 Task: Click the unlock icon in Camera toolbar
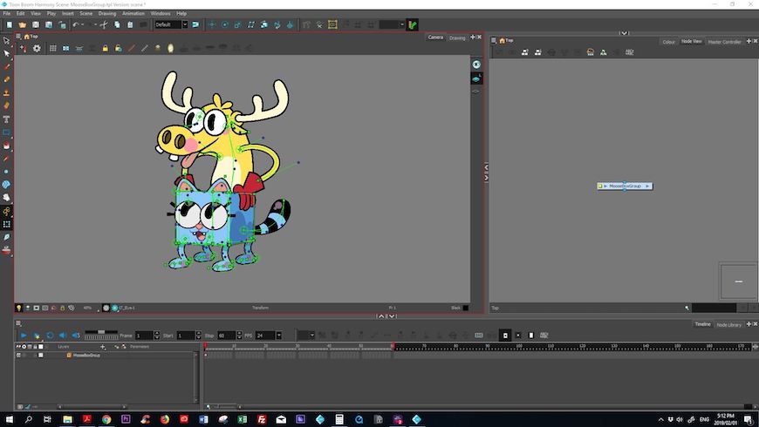pos(118,48)
